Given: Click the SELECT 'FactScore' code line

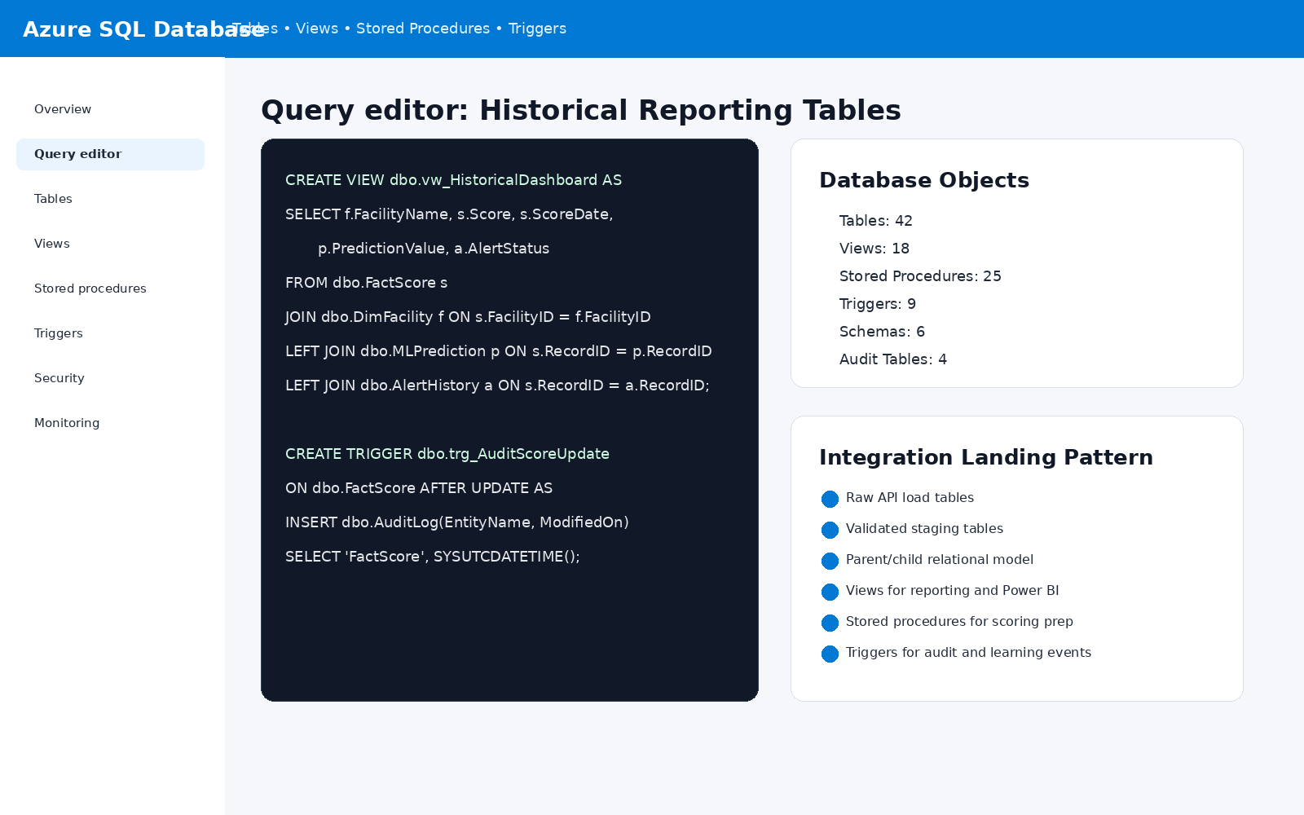Looking at the screenshot, I should click(x=433, y=557).
